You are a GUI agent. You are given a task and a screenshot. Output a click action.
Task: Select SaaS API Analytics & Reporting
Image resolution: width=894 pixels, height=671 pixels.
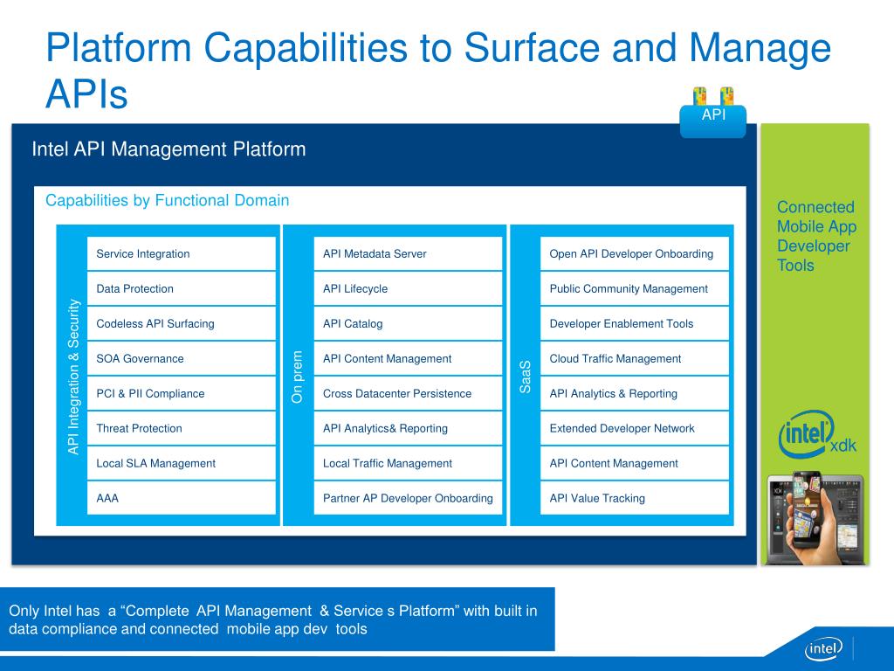[x=635, y=393]
